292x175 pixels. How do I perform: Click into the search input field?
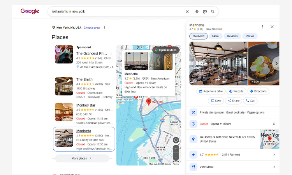(117, 12)
